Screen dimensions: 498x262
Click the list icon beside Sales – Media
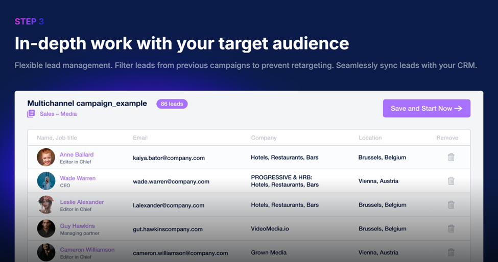(31, 114)
